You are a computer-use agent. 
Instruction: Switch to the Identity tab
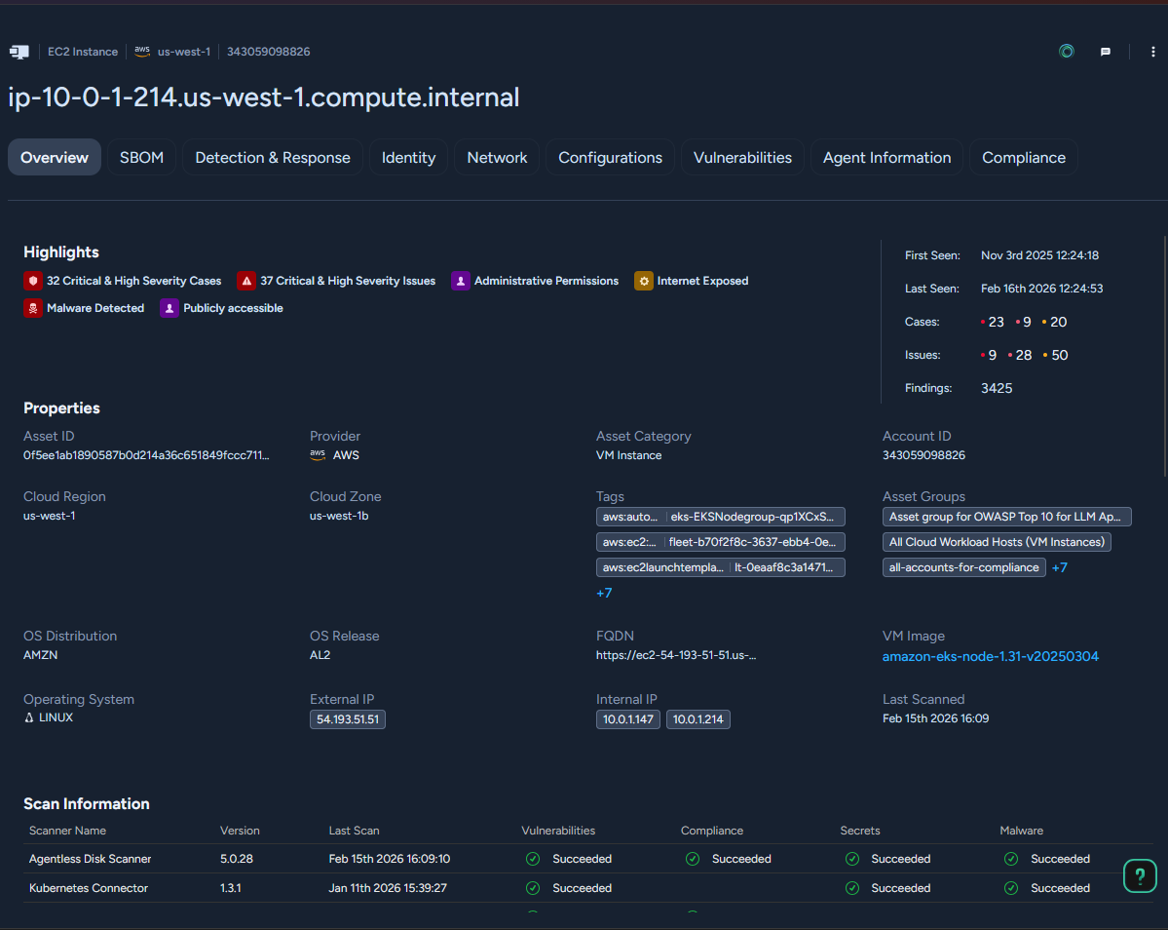click(408, 157)
